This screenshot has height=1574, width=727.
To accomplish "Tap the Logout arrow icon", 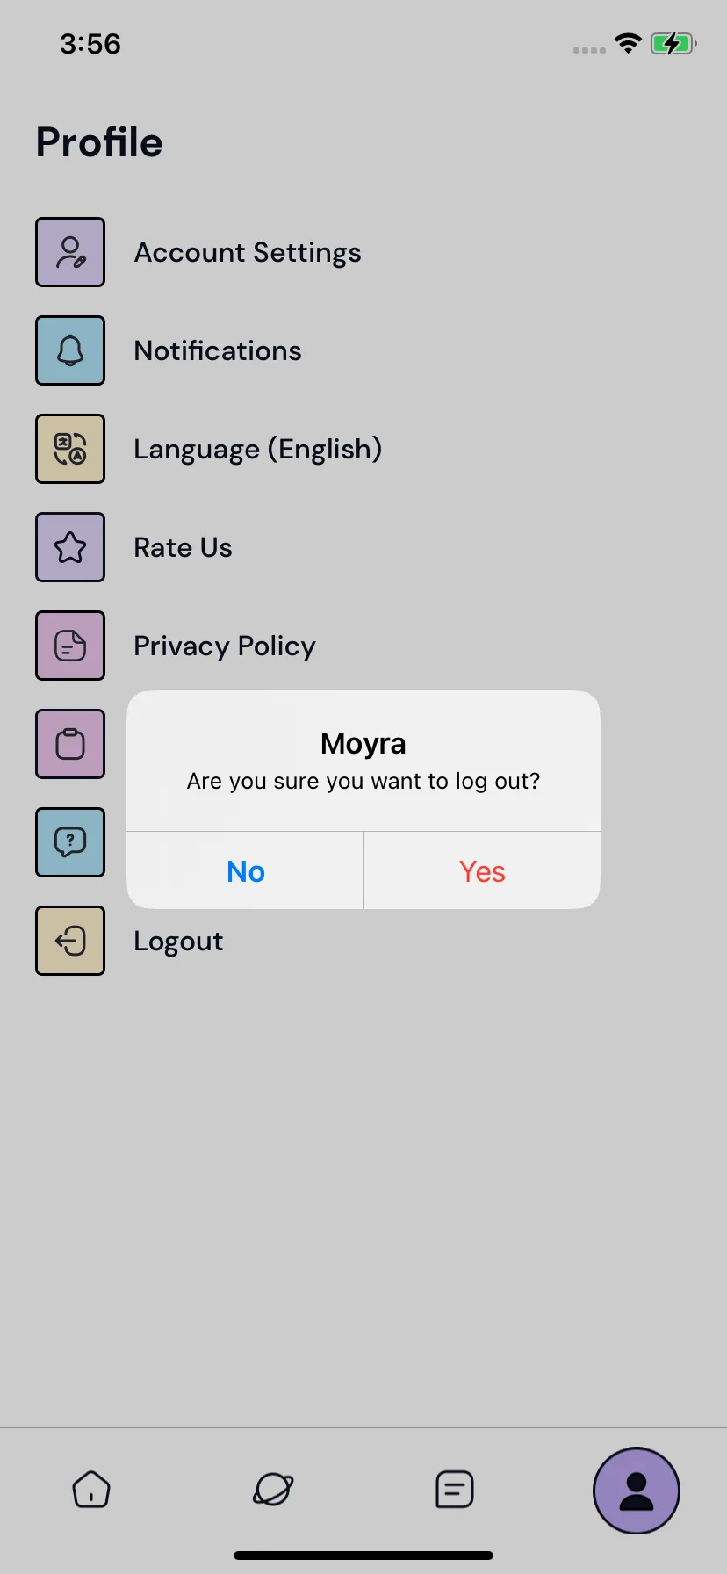I will coord(70,941).
